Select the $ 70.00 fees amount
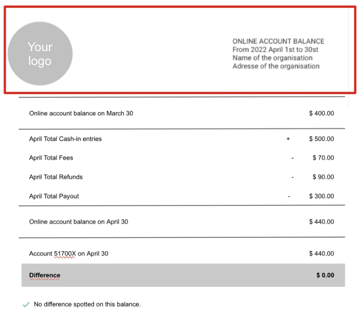Viewport: 364px width, 326px height. click(323, 158)
